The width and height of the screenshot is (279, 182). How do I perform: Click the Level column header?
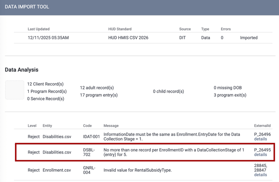click(x=32, y=126)
